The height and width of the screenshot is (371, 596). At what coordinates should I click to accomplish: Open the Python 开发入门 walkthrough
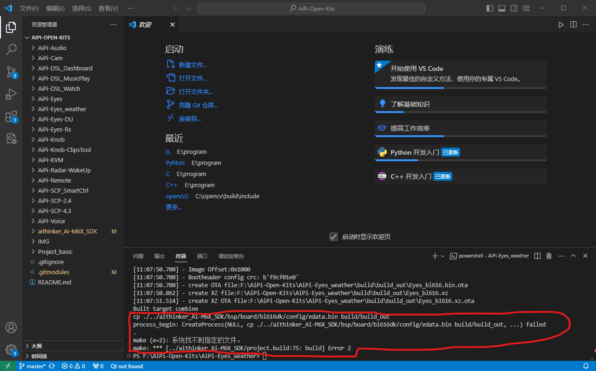tap(461, 152)
